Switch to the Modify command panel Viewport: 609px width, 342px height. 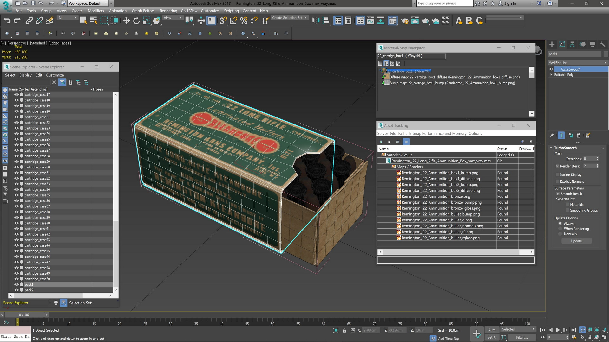coord(562,44)
